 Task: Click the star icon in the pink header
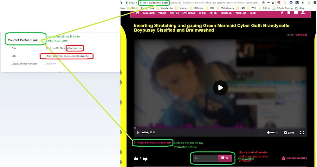(x=282, y=12)
